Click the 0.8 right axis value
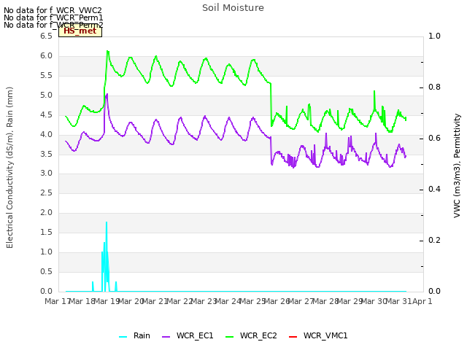Image resolution: width=467 pixels, height=350 pixels. pos(434,87)
